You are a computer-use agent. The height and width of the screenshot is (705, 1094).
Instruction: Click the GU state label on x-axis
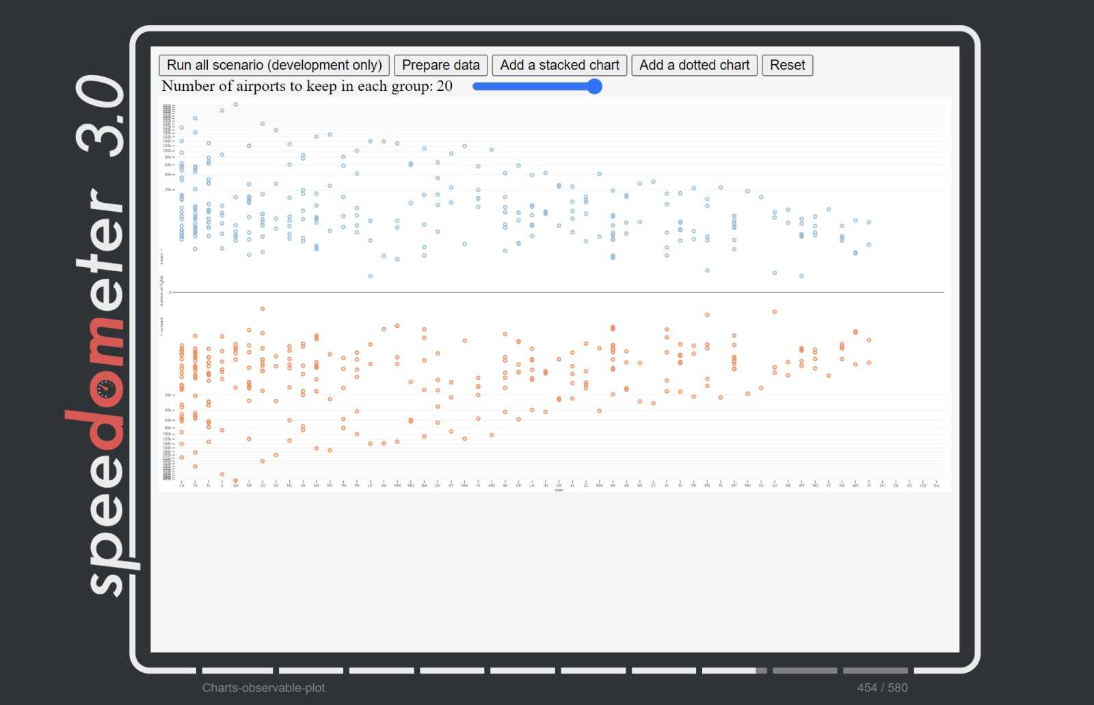click(936, 485)
